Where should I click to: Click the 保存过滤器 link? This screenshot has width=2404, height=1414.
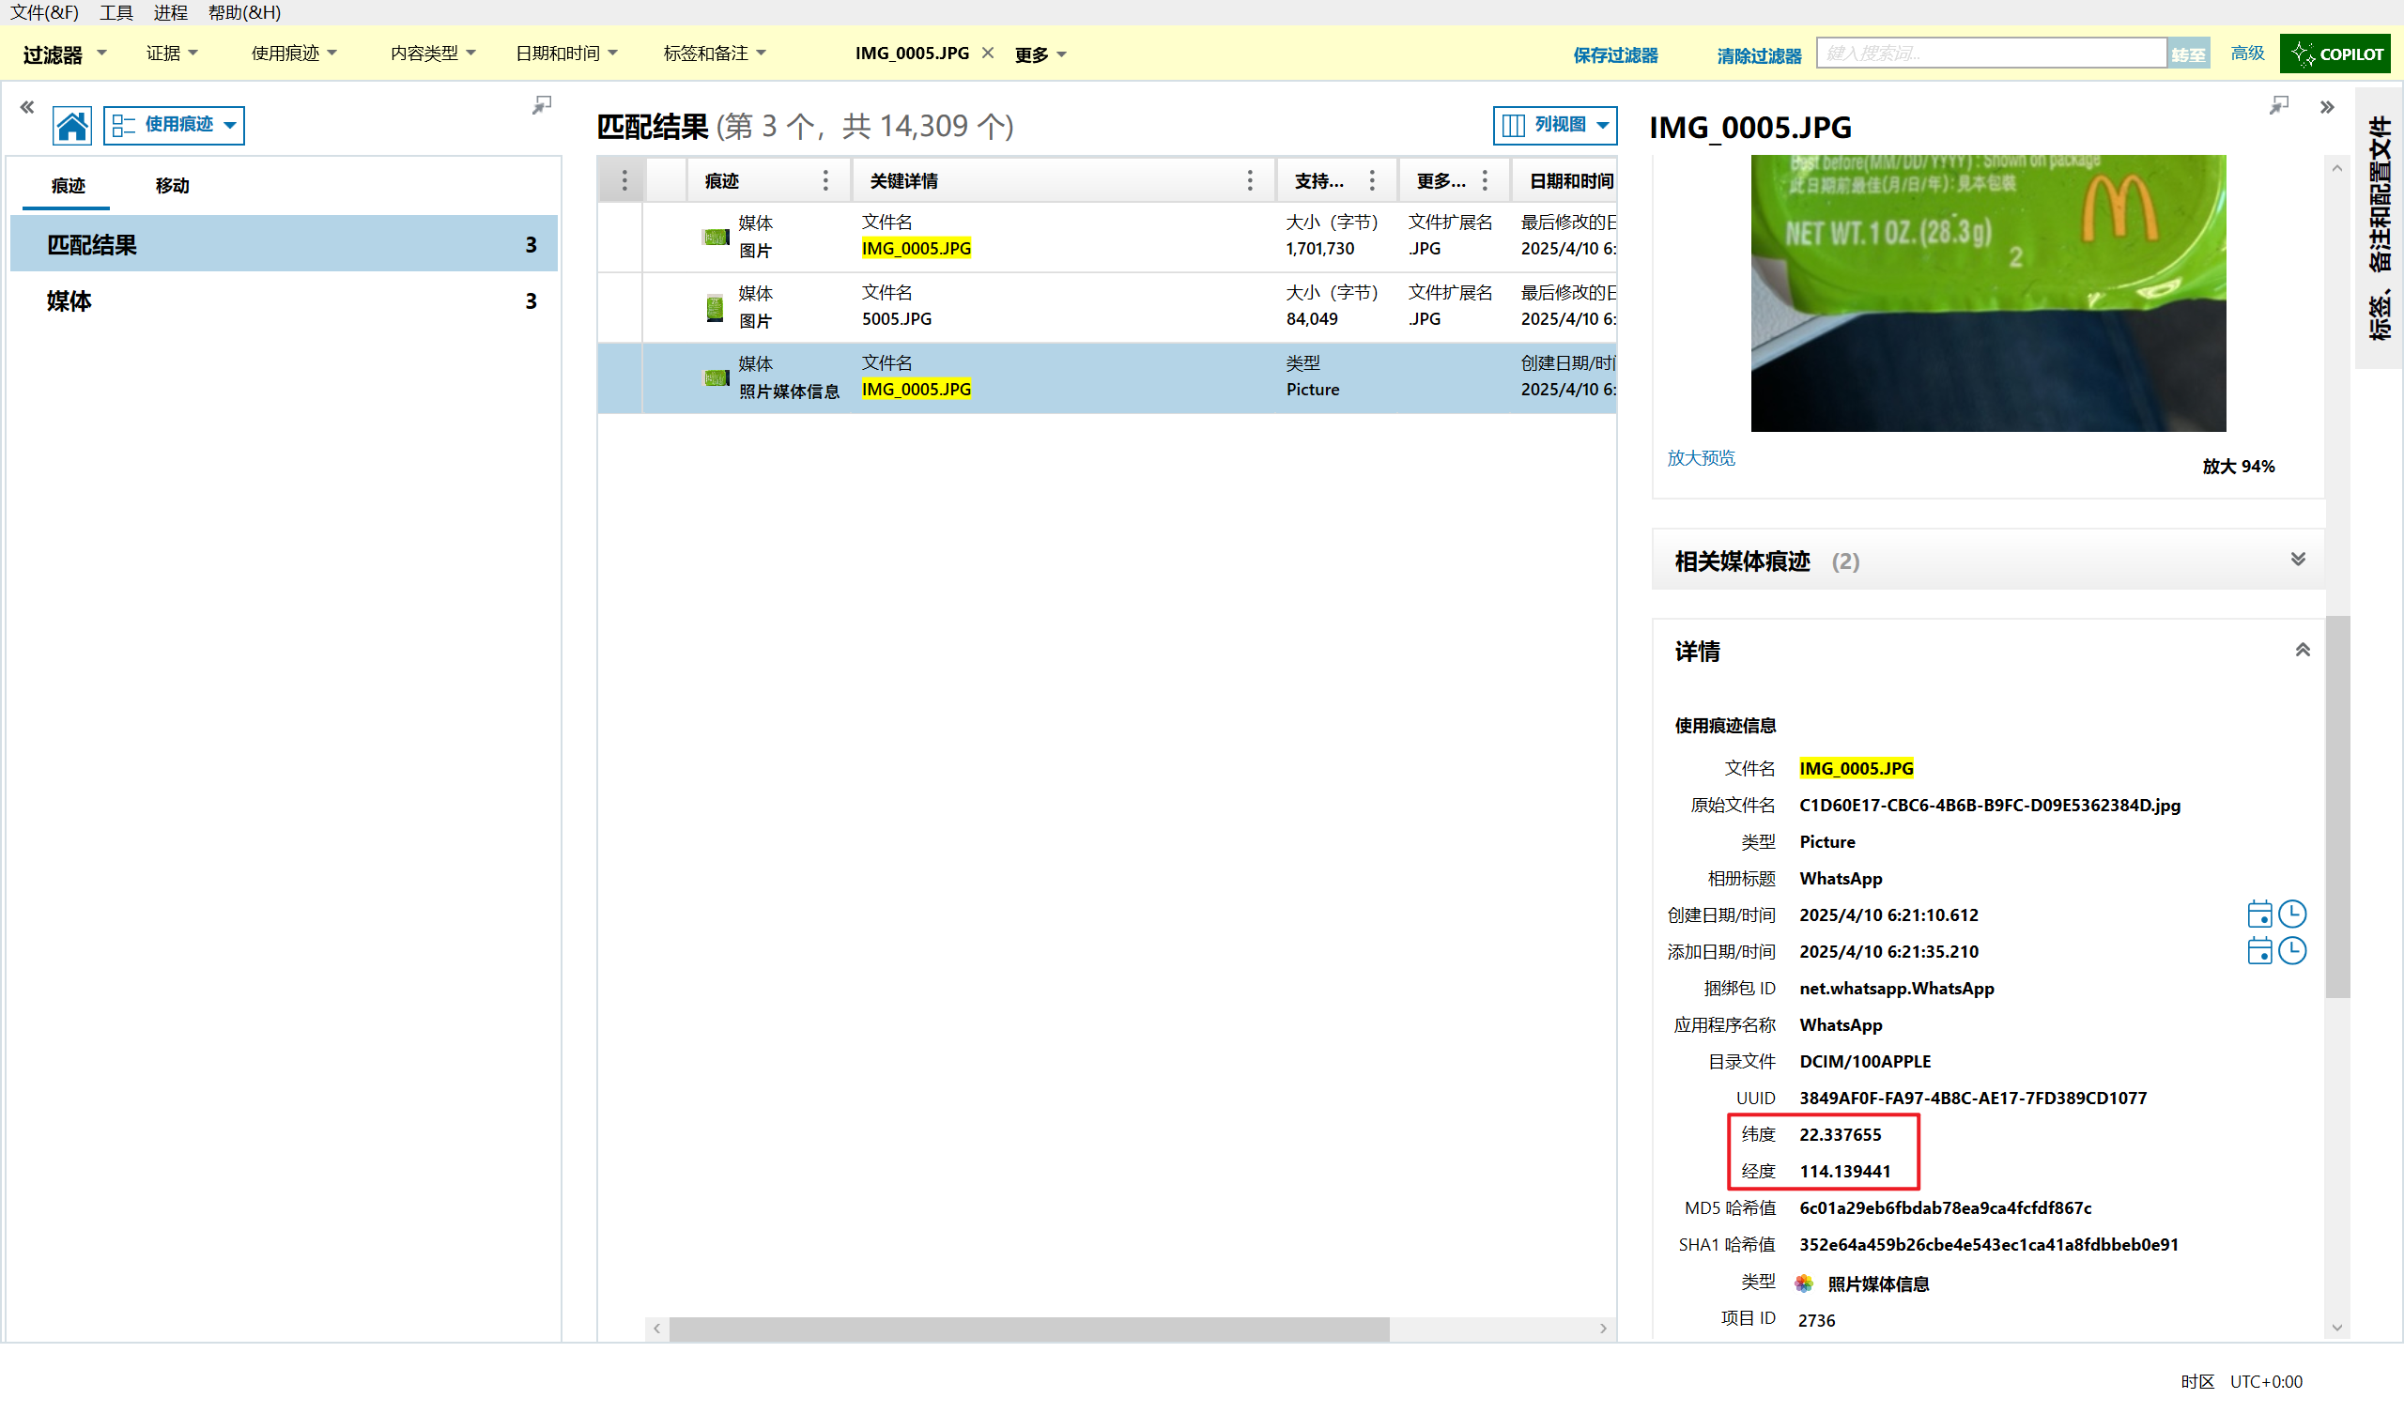1615,55
